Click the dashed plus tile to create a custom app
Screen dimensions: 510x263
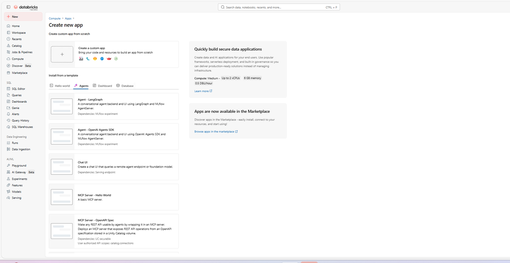coord(62,54)
